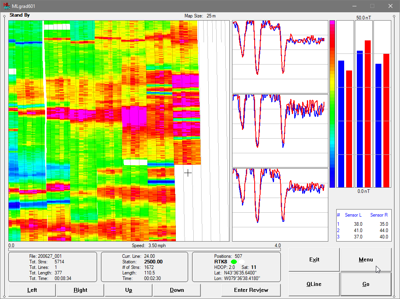Click the bottom sensor trace graph

pos(280,205)
